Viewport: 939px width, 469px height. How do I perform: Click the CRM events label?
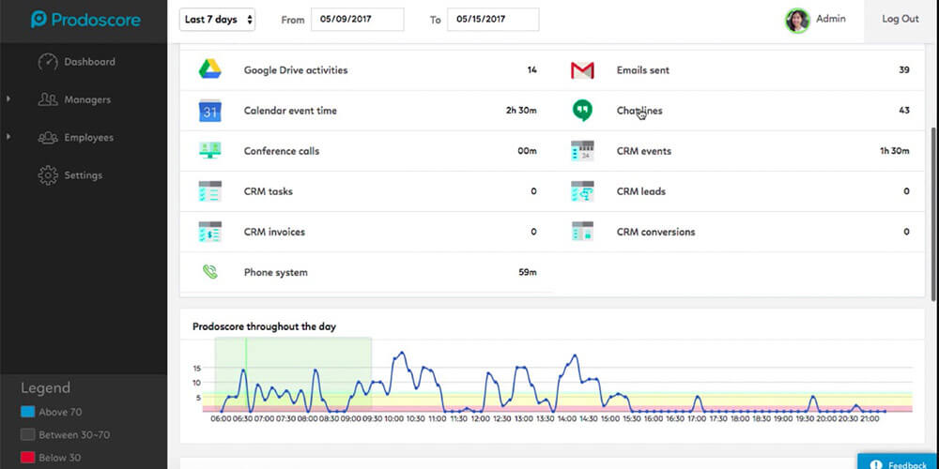pyautogui.click(x=644, y=151)
